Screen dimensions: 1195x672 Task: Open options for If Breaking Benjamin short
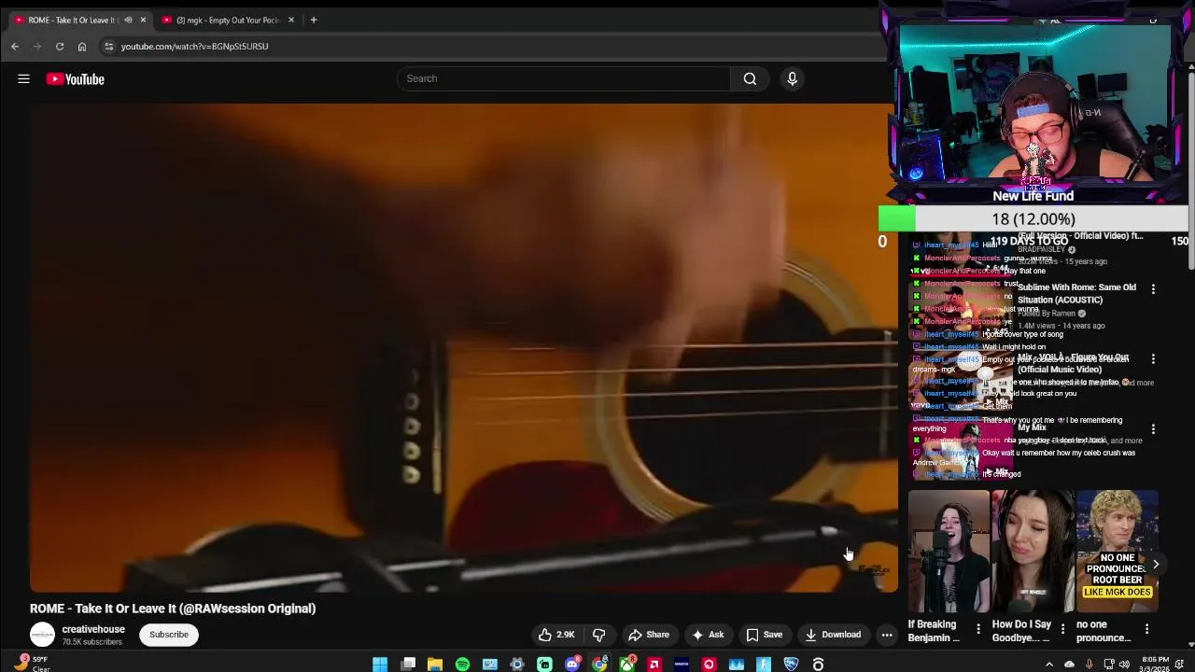click(x=977, y=629)
